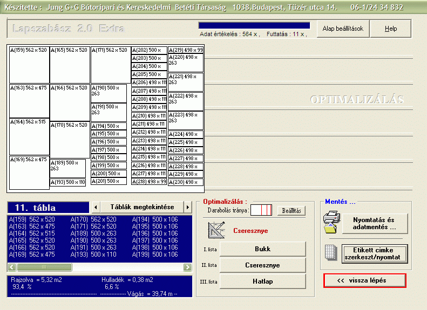Click list entry A(197) 500 x 106
Viewport: 427px width, 310px height.
155,240
